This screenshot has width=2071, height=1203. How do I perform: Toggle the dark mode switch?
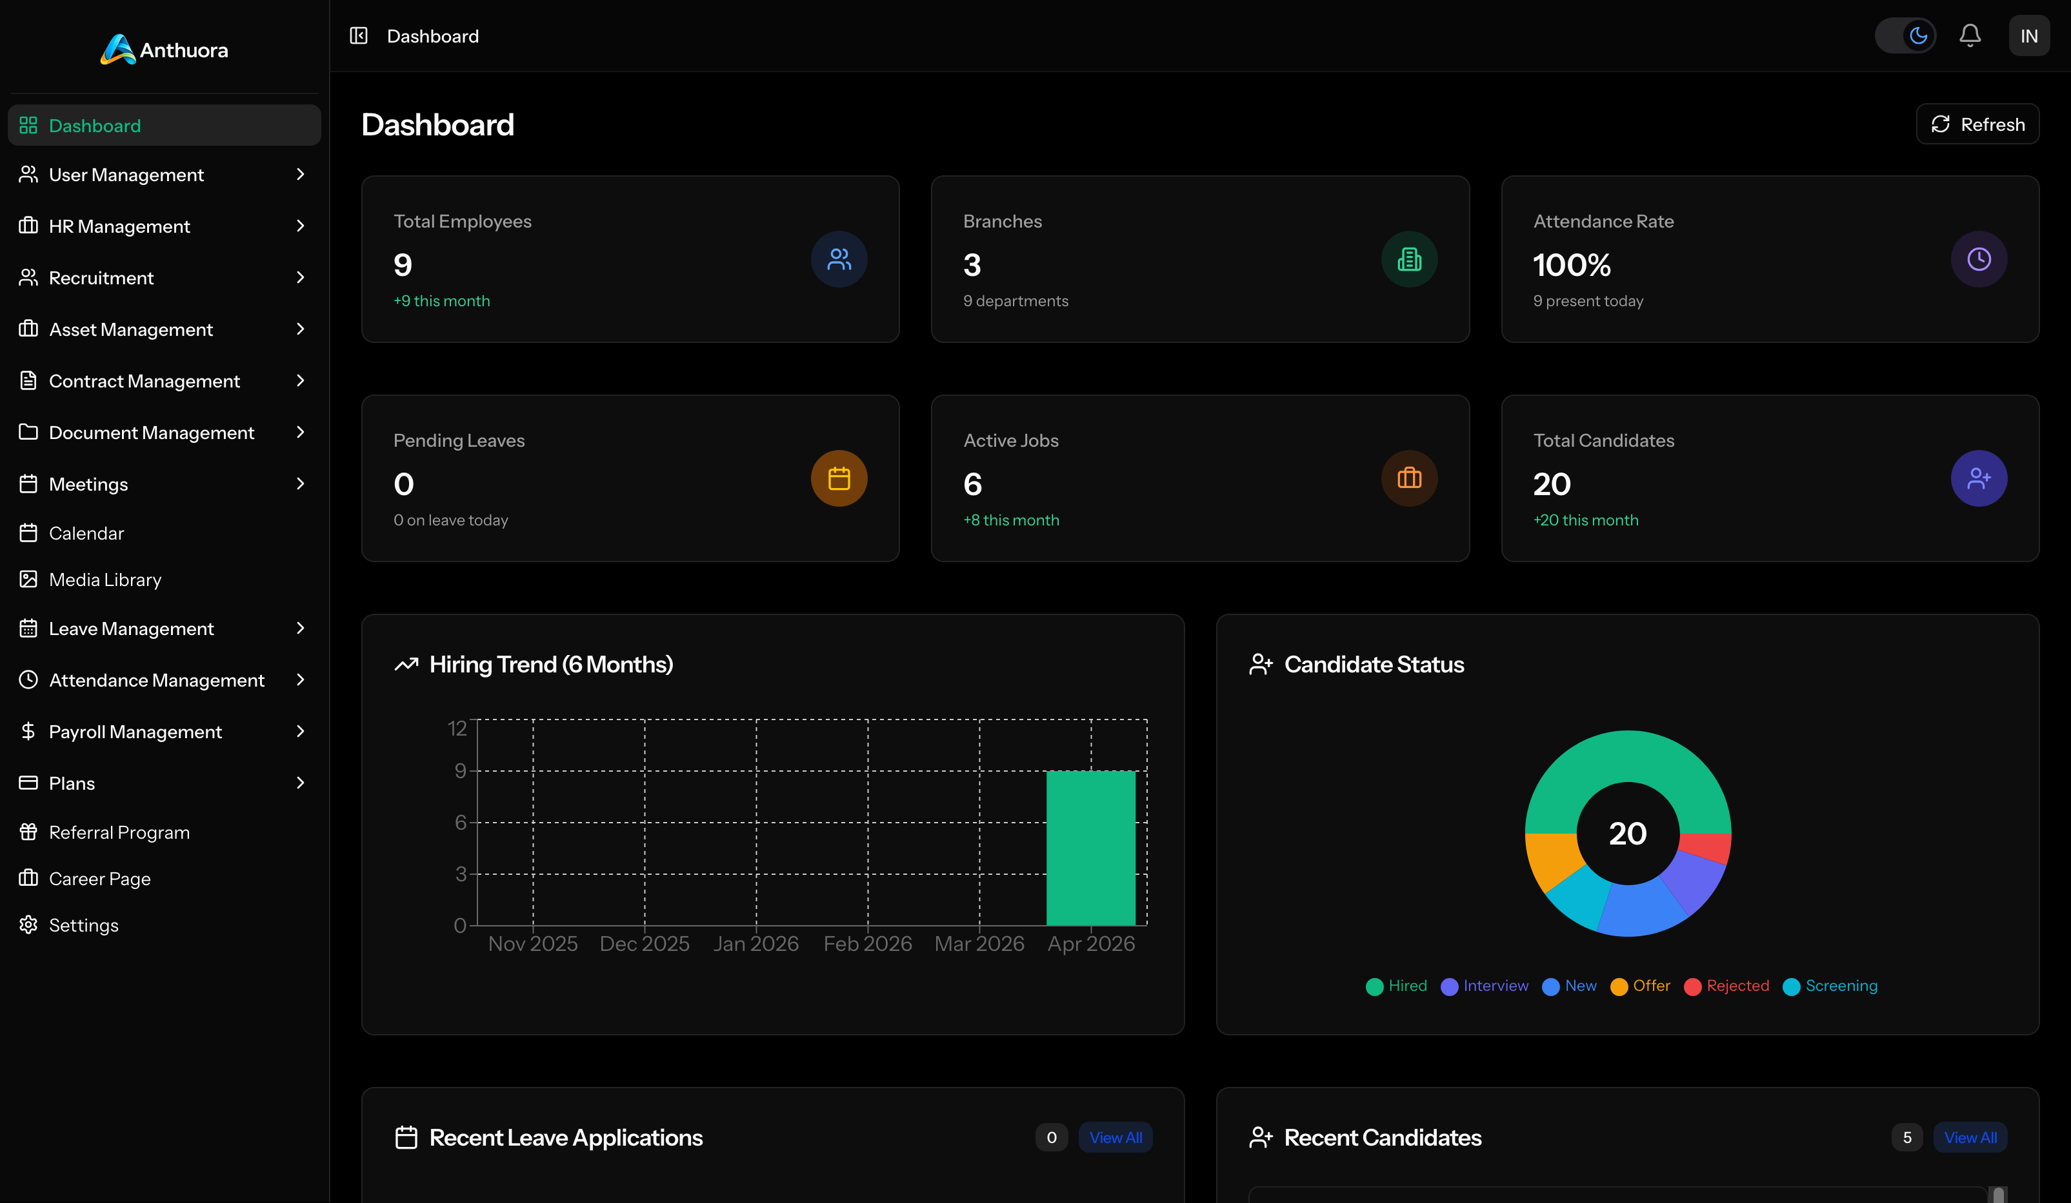[x=1905, y=35]
